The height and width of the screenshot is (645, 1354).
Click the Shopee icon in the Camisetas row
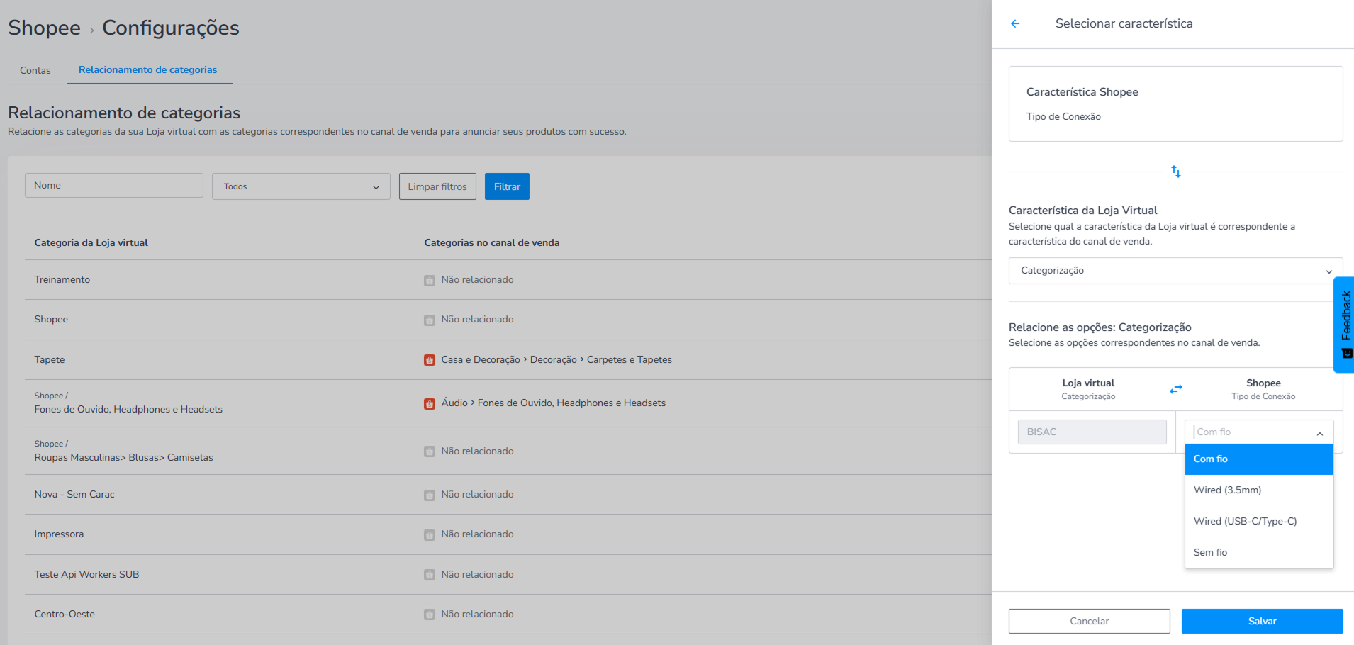(430, 451)
